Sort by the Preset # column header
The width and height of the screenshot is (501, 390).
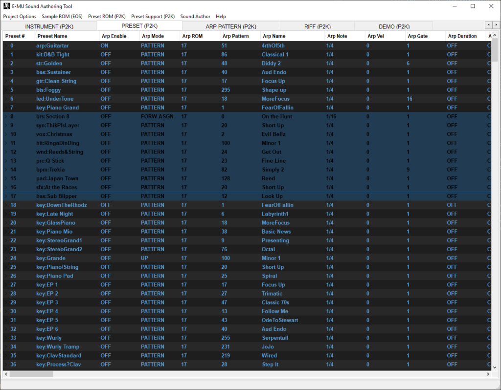click(x=19, y=36)
